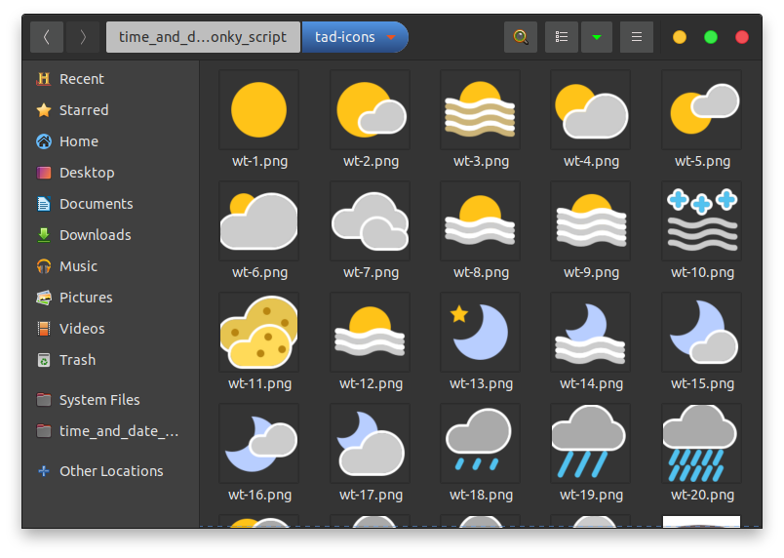Select the wt-8.png thumbnail
This screenshot has height=558, width=784.
click(x=480, y=221)
